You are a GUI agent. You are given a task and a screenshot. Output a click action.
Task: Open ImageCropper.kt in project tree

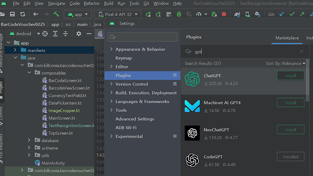64,111
